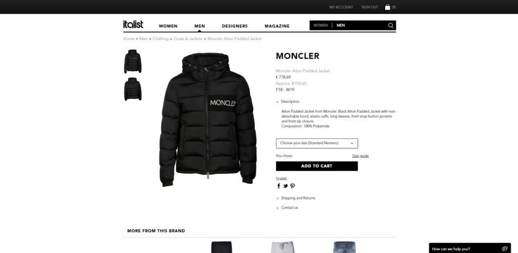Share the jacket on Twitter
Viewport: 518px width, 253px height.
tap(285, 186)
